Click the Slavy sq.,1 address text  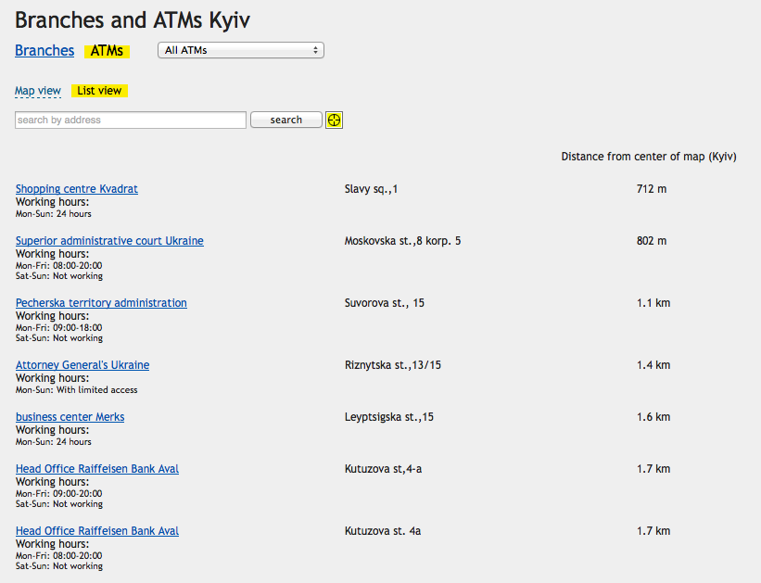371,189
